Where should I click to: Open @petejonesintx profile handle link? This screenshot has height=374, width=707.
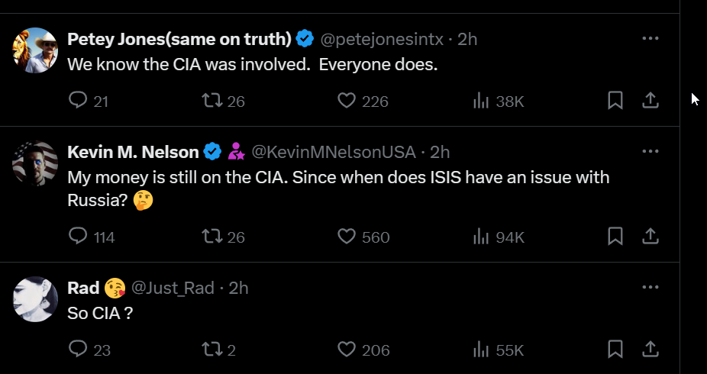coord(384,39)
